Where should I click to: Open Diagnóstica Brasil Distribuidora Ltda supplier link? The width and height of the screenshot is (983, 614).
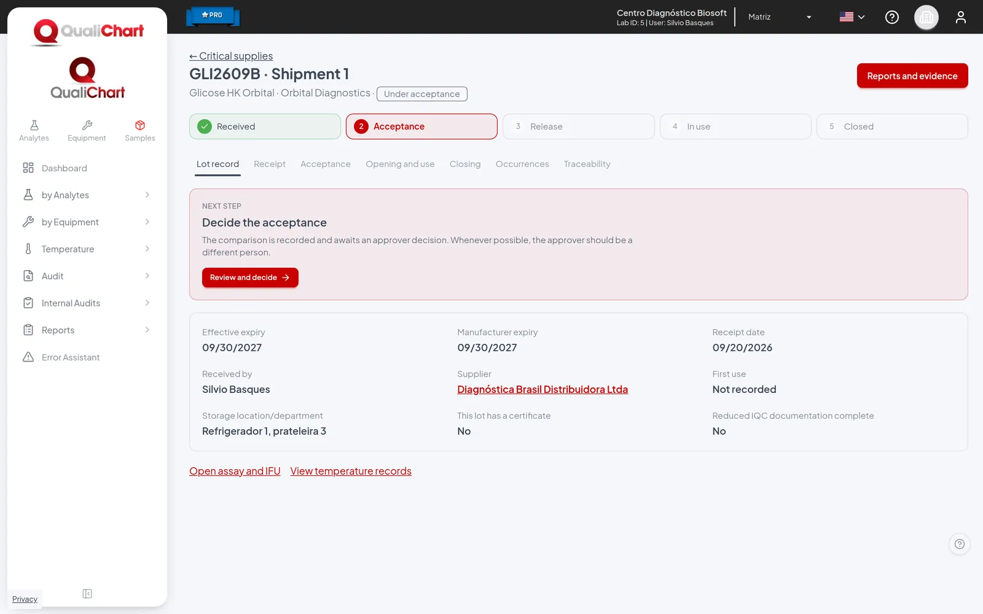point(542,389)
